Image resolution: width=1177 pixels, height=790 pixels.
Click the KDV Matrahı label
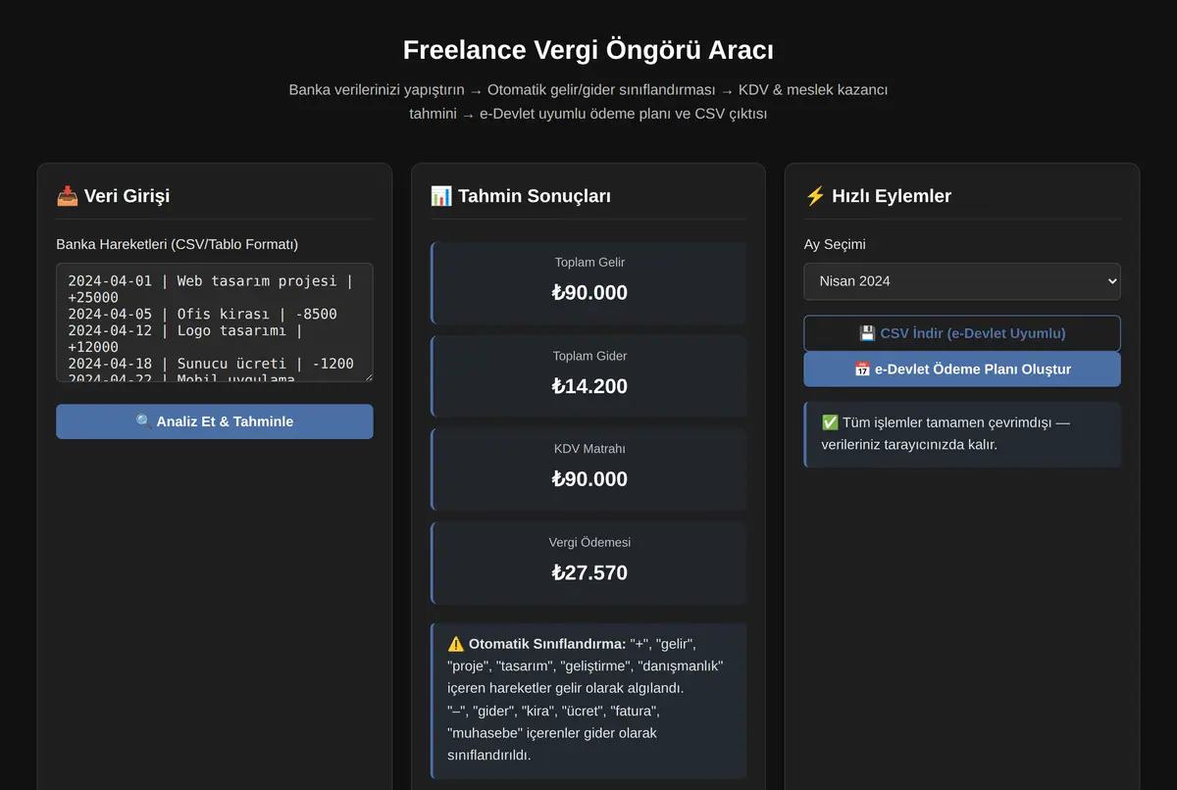pyautogui.click(x=589, y=449)
